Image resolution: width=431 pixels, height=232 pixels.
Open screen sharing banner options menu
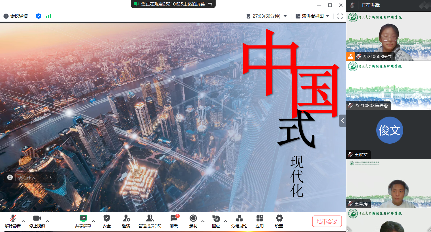click(x=210, y=4)
